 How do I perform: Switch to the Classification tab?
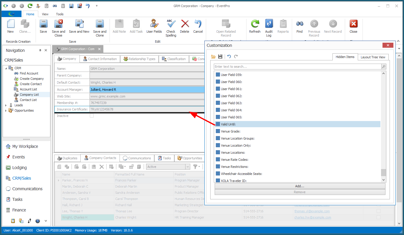[x=174, y=59]
